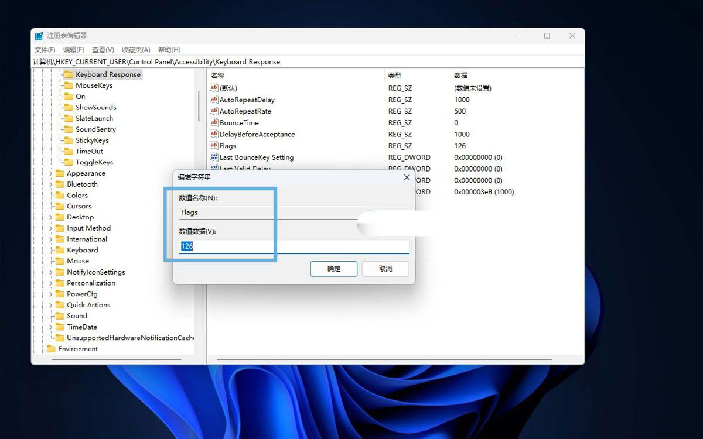Viewport: 703px width, 439px height.
Task: Click the MouseKeys folder icon
Action: point(67,85)
